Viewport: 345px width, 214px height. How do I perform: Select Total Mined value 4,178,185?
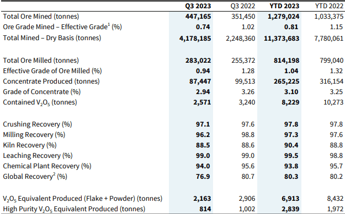pyautogui.click(x=195, y=39)
